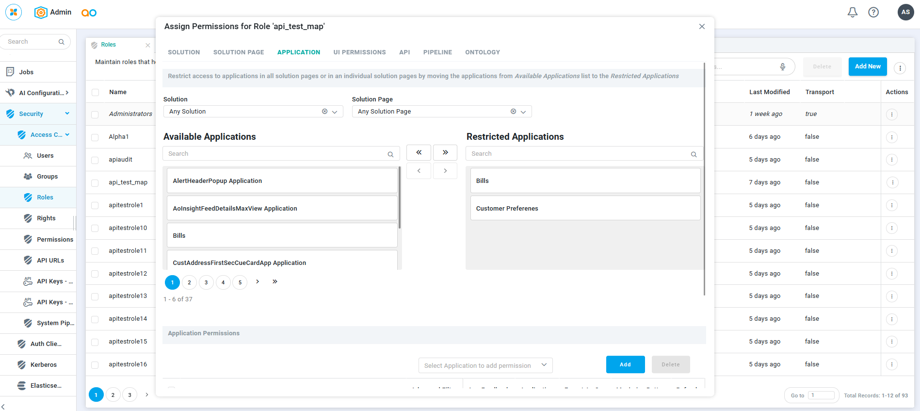The height and width of the screenshot is (411, 920).
Task: Collapse the Security sidebar section
Action: (67, 114)
